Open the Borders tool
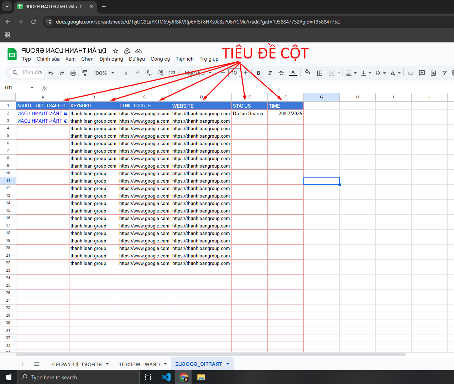This screenshot has width=454, height=384. click(320, 73)
